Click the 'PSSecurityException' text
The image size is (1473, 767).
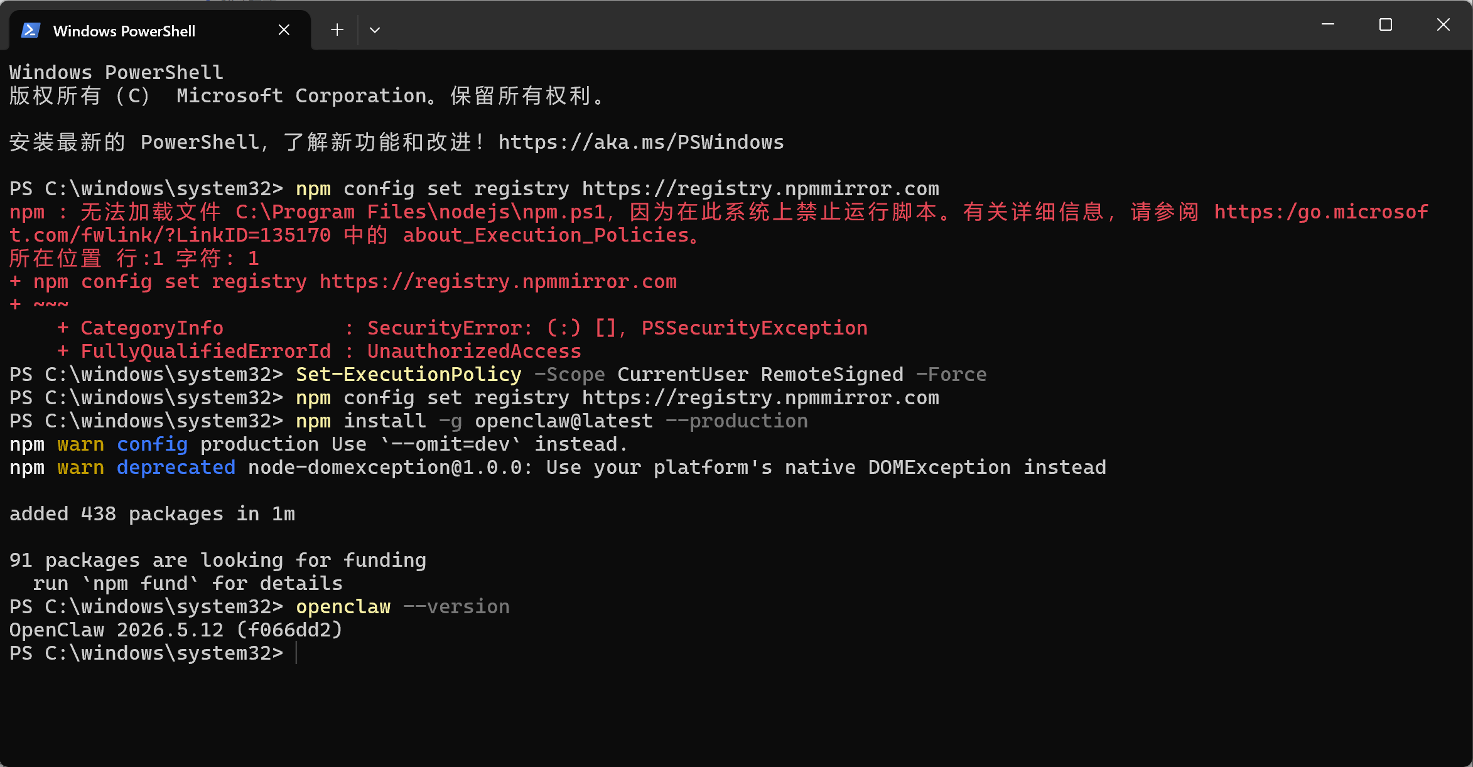(x=755, y=328)
